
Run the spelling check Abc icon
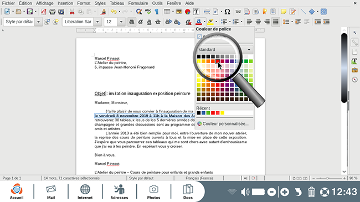tap(148, 12)
